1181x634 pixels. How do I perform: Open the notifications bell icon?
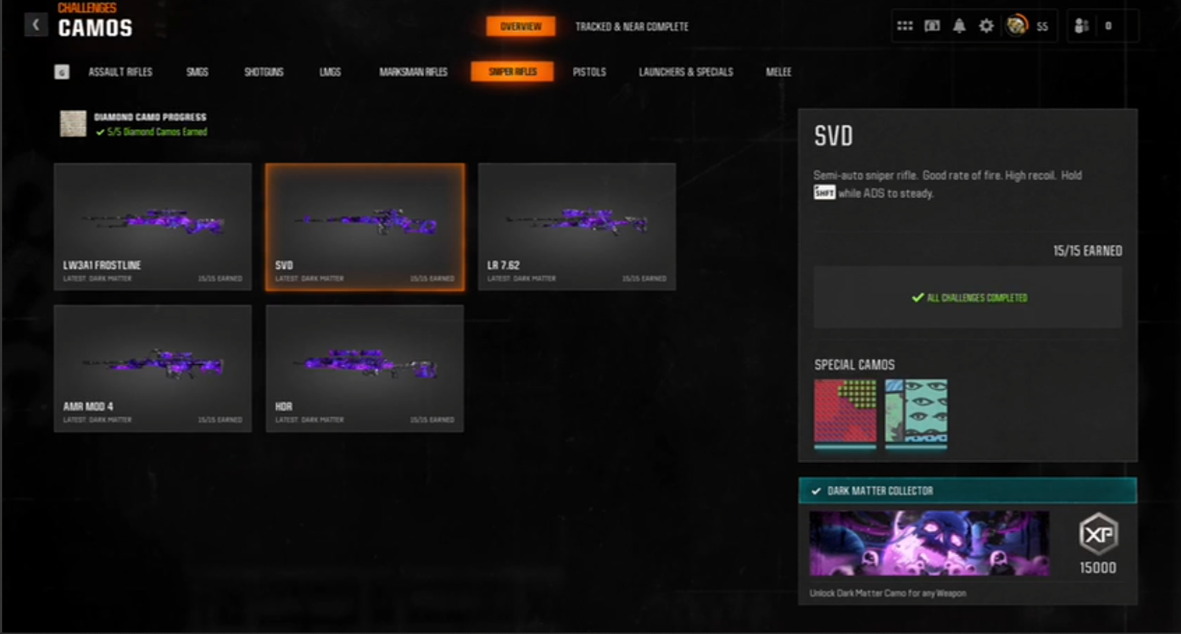pyautogui.click(x=959, y=26)
